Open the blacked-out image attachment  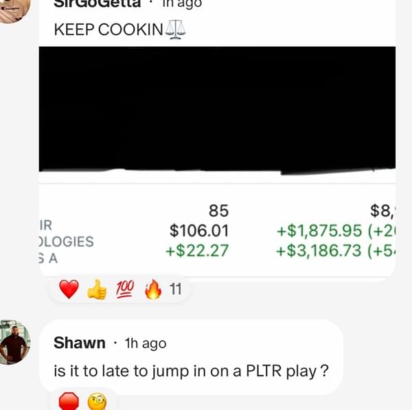(217, 110)
